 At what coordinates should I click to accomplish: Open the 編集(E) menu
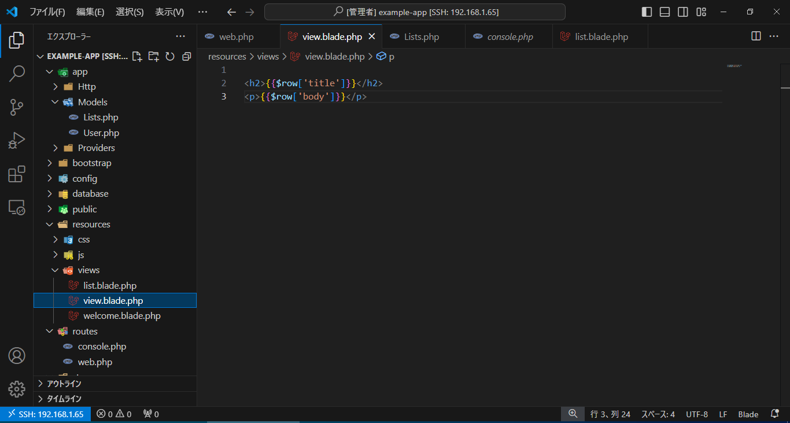click(90, 12)
